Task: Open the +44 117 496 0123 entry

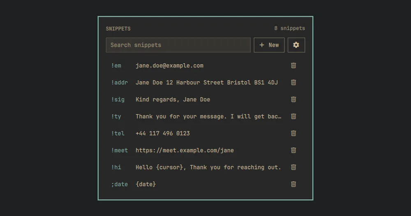Action: coord(162,133)
